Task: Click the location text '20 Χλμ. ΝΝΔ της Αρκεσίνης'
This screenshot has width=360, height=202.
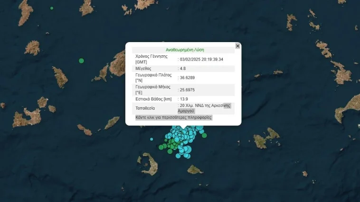Action: 204,105
